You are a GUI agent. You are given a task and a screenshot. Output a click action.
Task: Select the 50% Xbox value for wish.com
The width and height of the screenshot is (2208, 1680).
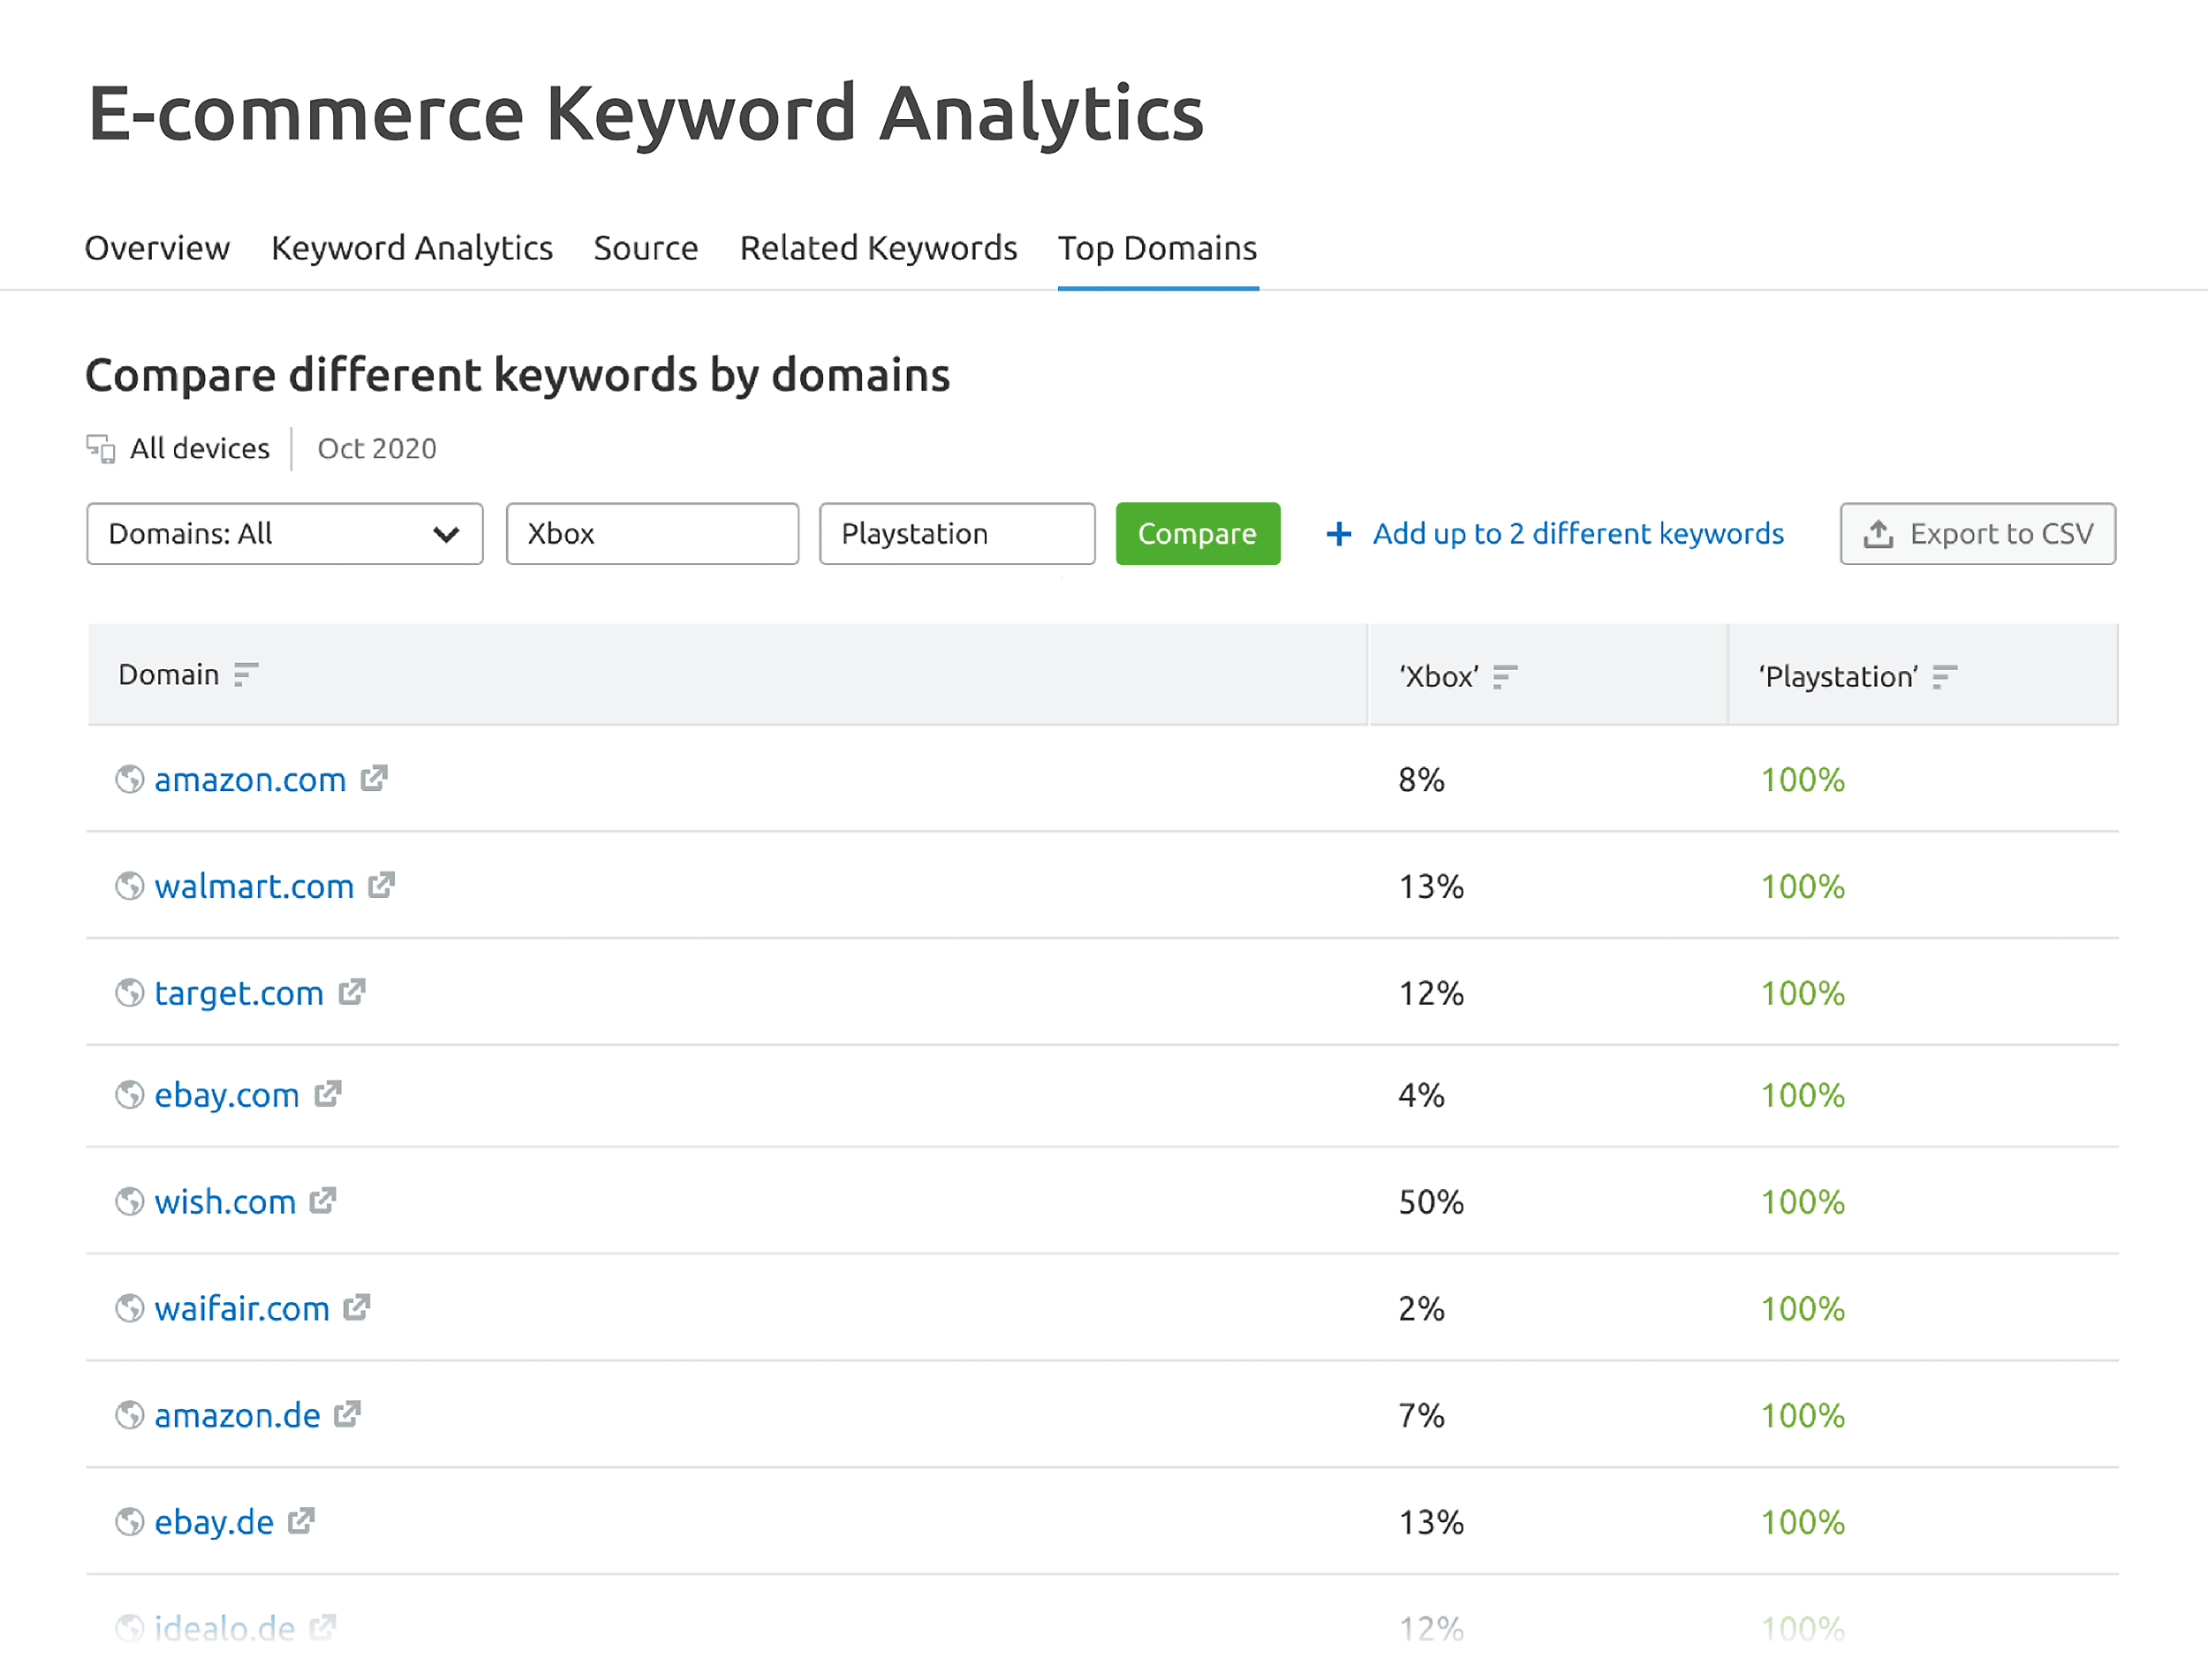(x=1431, y=1201)
